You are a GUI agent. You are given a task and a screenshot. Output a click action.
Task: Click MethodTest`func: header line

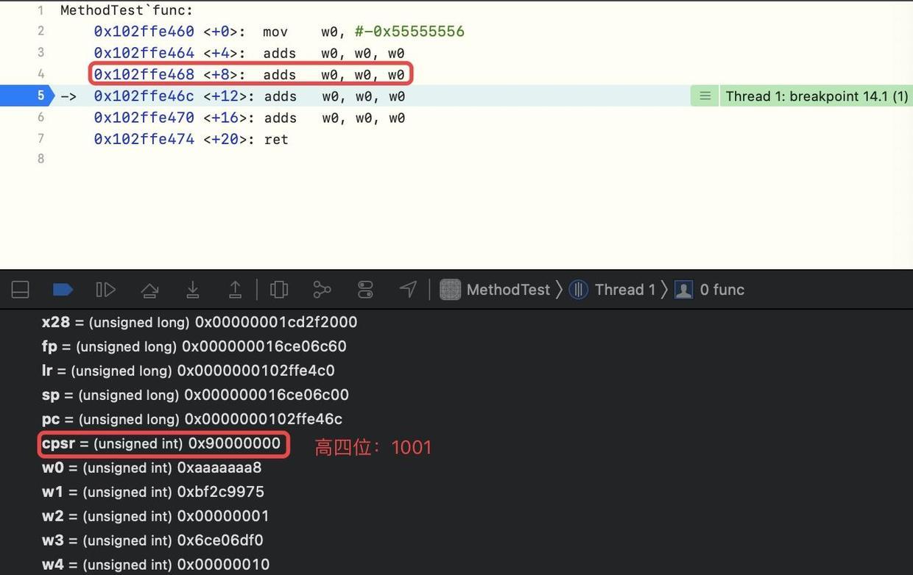[x=127, y=10]
